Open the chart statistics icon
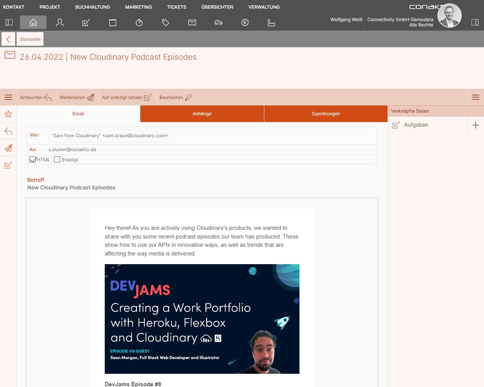 271,23
